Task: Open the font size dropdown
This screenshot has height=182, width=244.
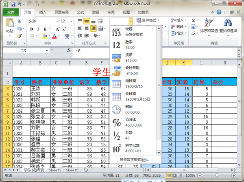Action: (72, 21)
